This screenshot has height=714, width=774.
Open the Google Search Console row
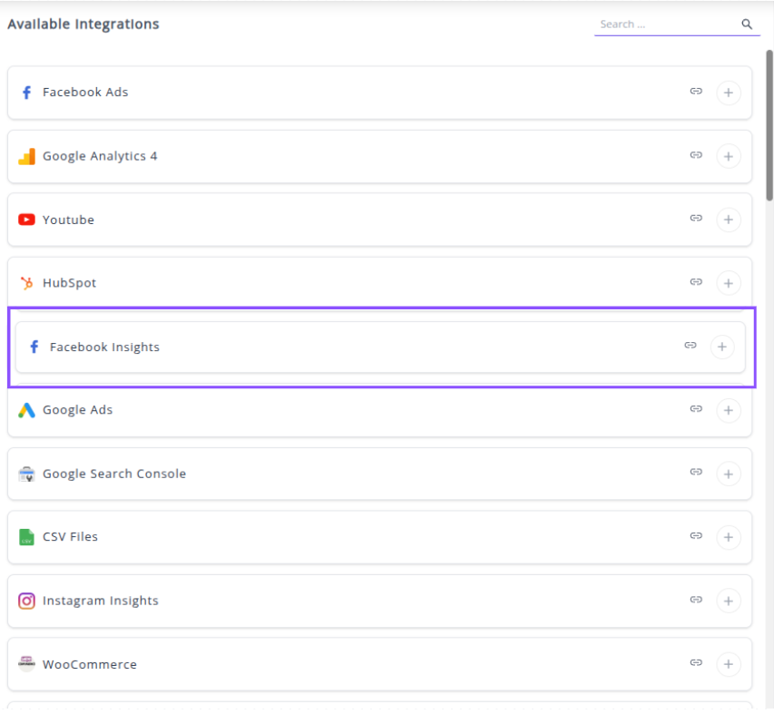[x=363, y=474]
